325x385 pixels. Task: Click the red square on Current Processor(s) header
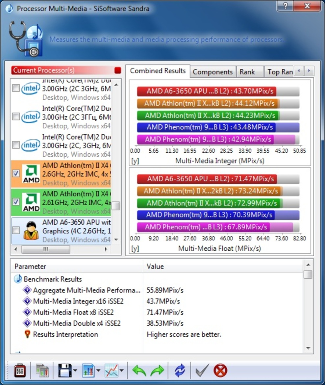pos(118,70)
